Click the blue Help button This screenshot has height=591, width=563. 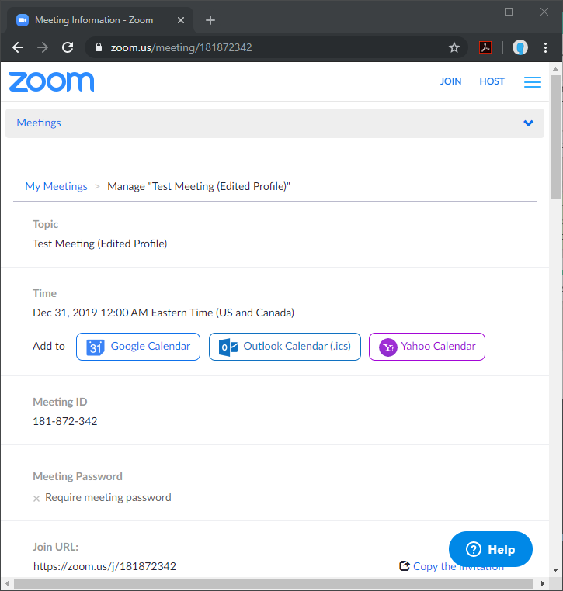[x=491, y=549]
